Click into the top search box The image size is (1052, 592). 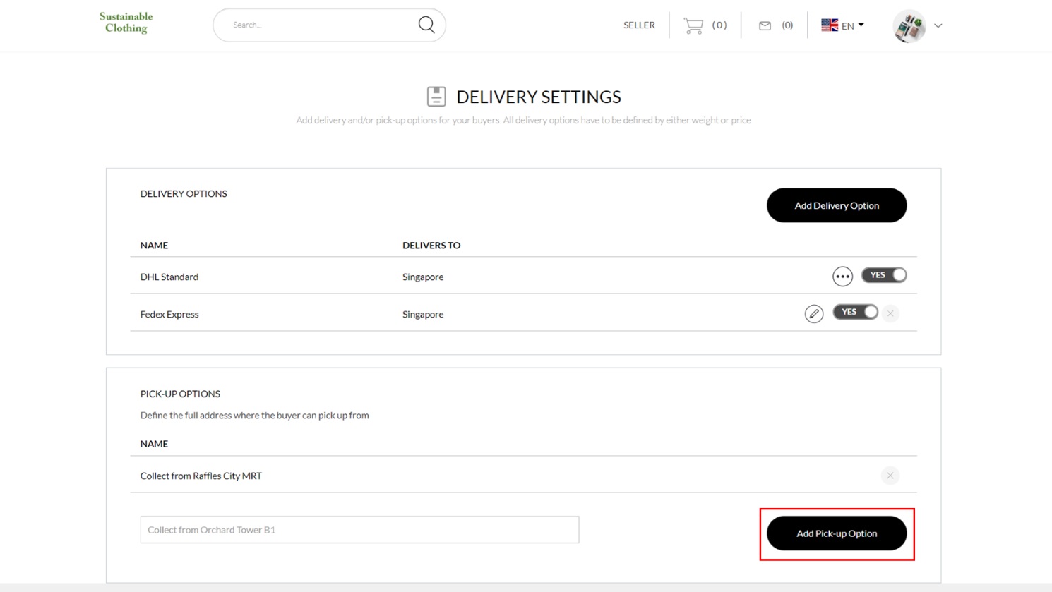pyautogui.click(x=321, y=25)
